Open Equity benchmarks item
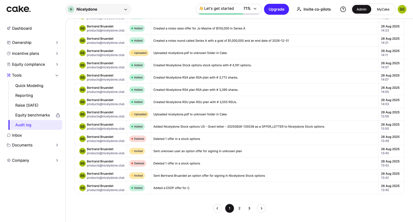 (33, 115)
